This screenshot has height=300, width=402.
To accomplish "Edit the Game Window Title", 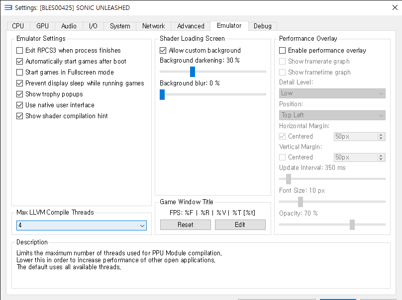I will (240, 225).
